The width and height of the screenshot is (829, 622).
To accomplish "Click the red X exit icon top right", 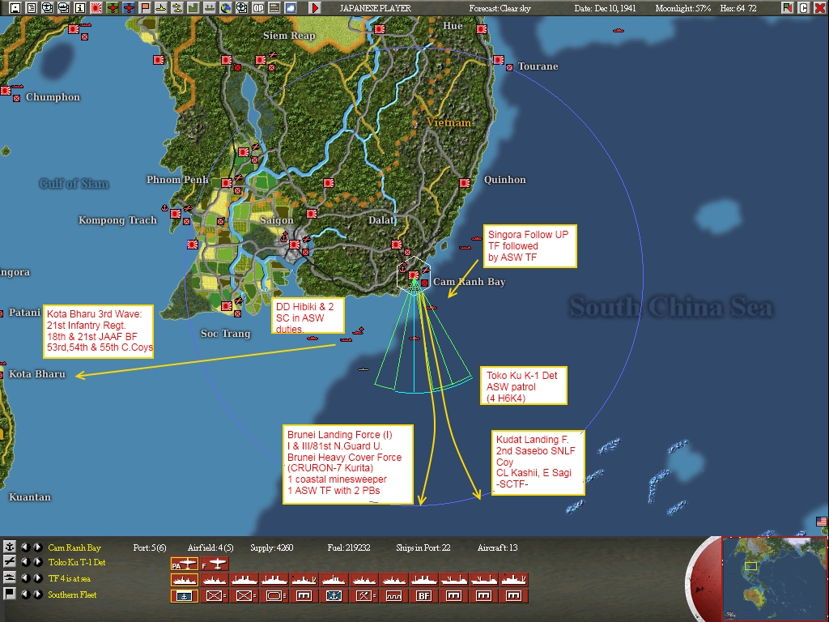I will [x=820, y=7].
